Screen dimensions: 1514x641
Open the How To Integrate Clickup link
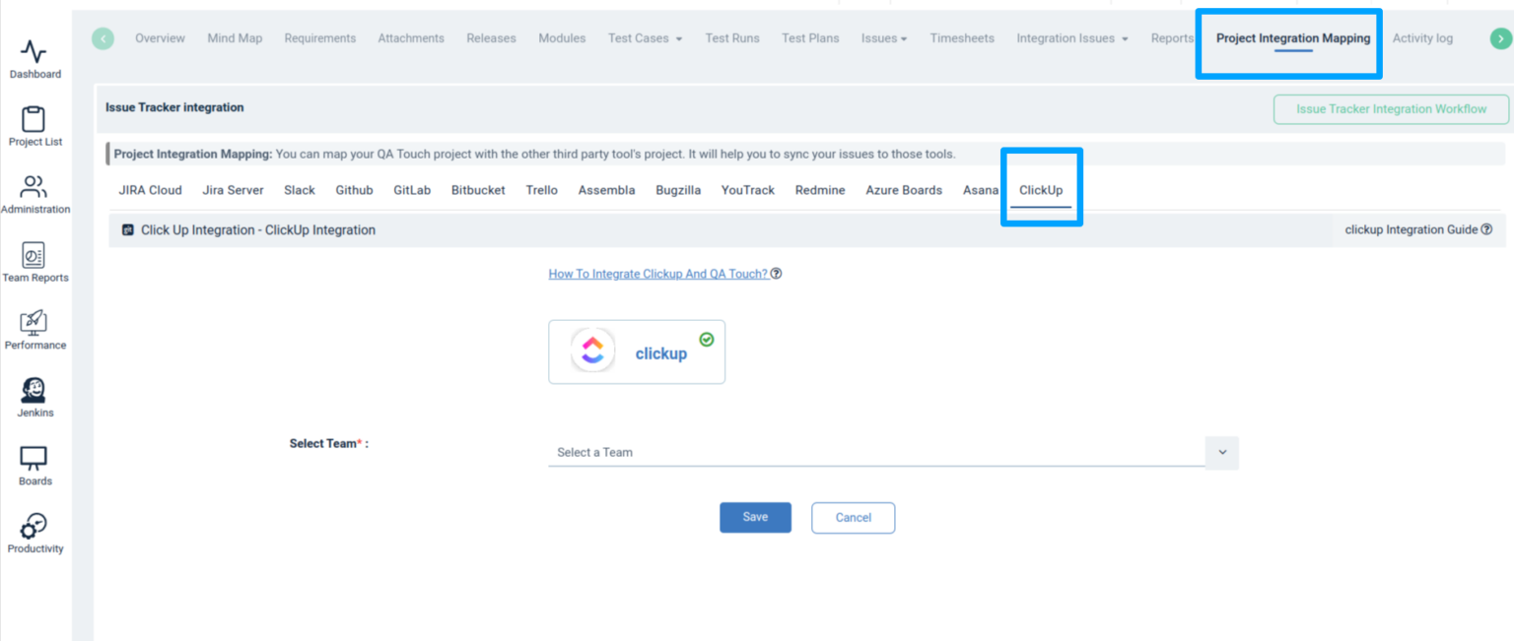[x=658, y=274]
